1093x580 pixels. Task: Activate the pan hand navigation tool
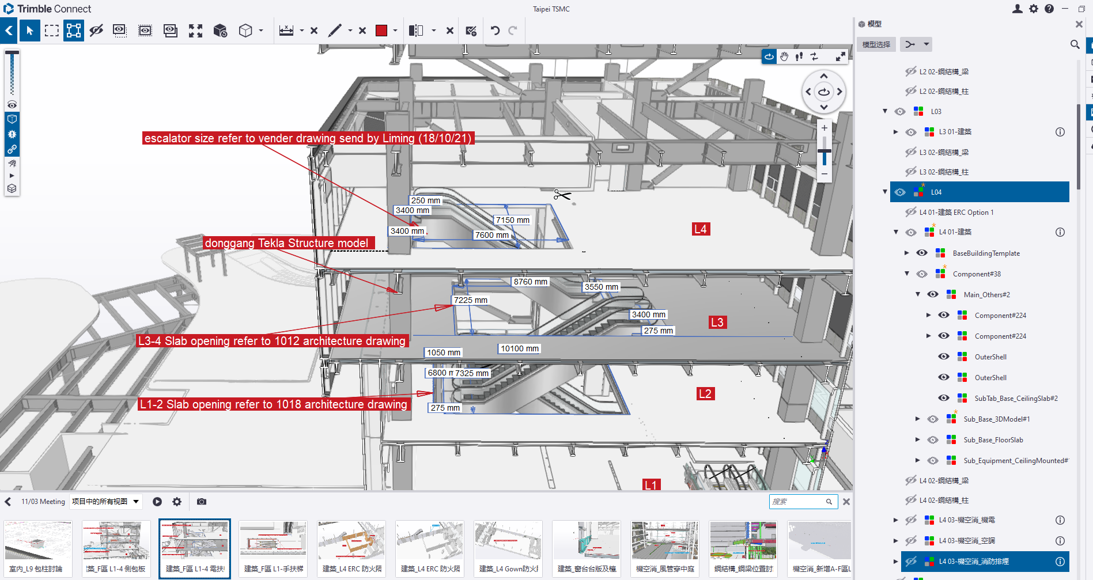click(784, 56)
